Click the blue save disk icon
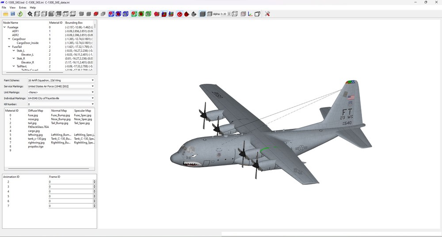Screen dimensions: 442x237 coord(13,14)
